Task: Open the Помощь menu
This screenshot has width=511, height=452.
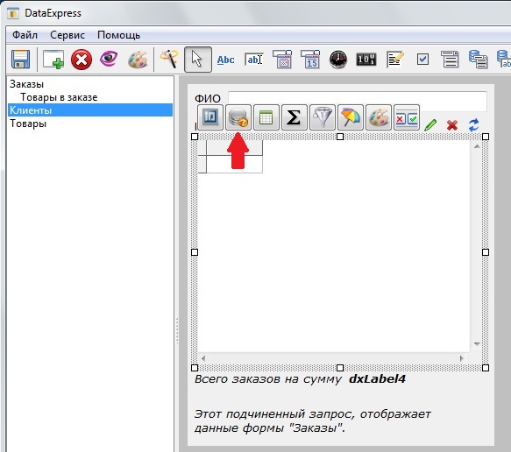Action: (118, 35)
